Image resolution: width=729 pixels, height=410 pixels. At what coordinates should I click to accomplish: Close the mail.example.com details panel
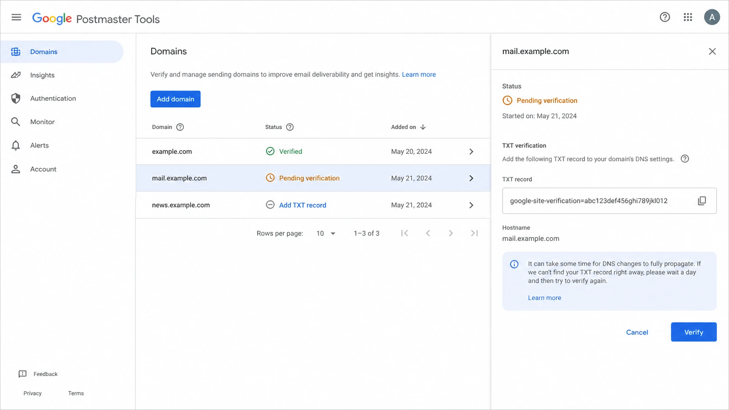(712, 51)
